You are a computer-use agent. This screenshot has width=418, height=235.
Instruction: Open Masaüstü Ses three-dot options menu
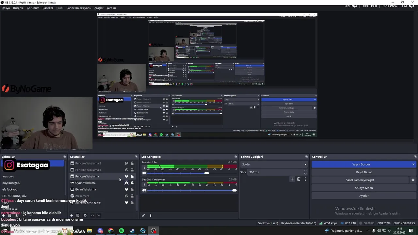pyautogui.click(x=144, y=167)
